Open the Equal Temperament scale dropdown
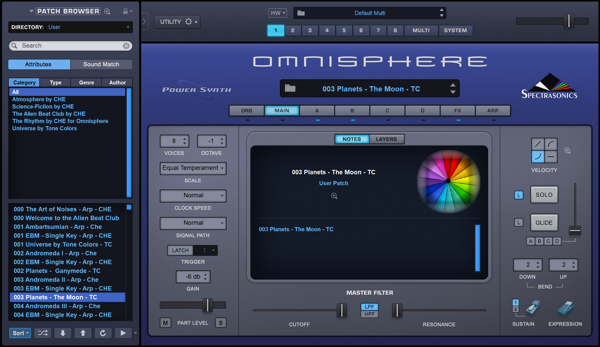 coord(193,168)
